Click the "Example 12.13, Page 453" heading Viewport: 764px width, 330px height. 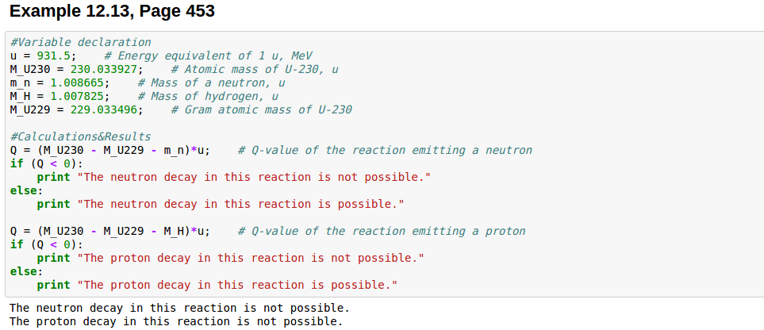coord(112,12)
